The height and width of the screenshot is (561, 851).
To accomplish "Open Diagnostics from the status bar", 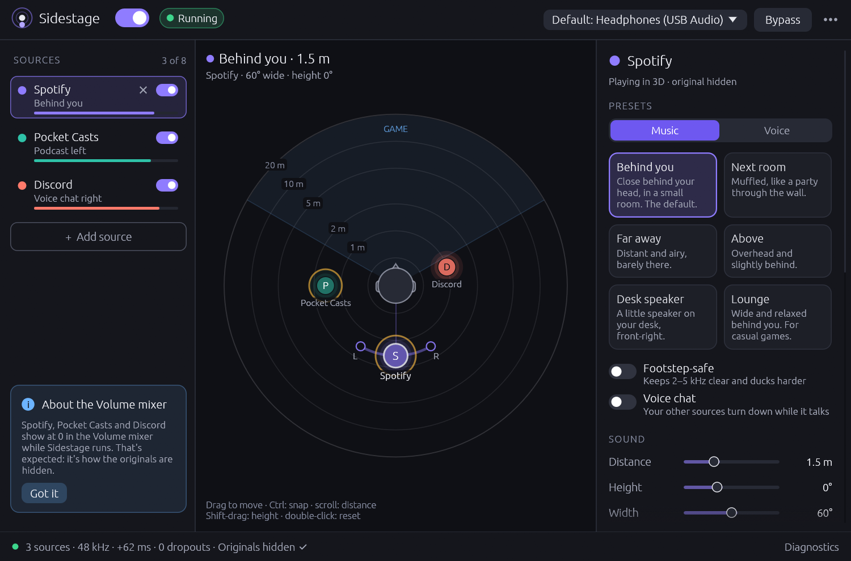I will tap(811, 547).
